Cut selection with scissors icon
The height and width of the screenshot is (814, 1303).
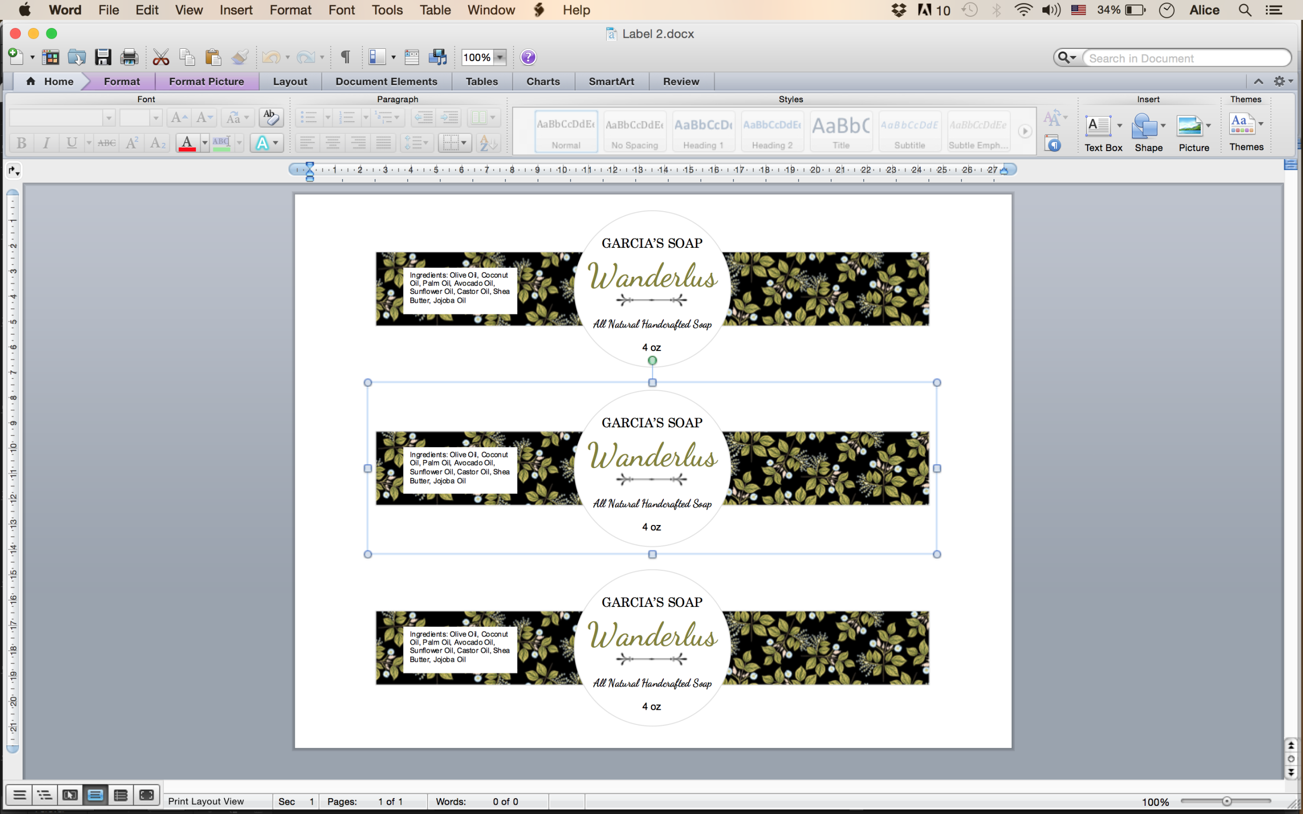pyautogui.click(x=160, y=57)
